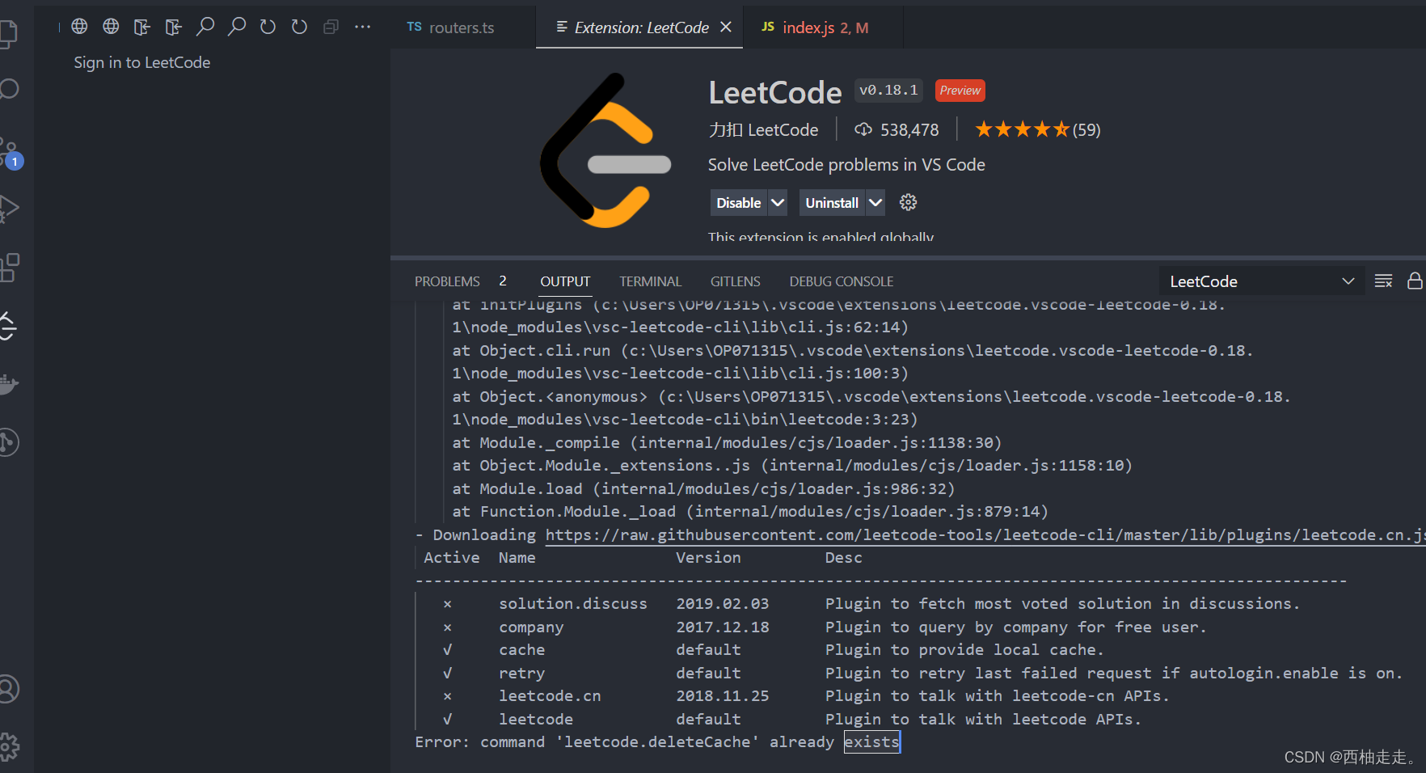Click the rightmost refresh icon in LeetCode toolbar

[x=299, y=27]
